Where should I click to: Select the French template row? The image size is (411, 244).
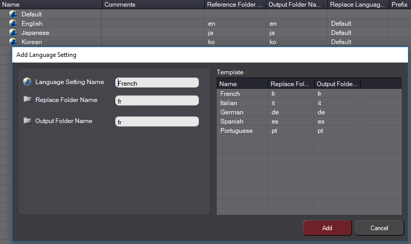[x=310, y=94]
